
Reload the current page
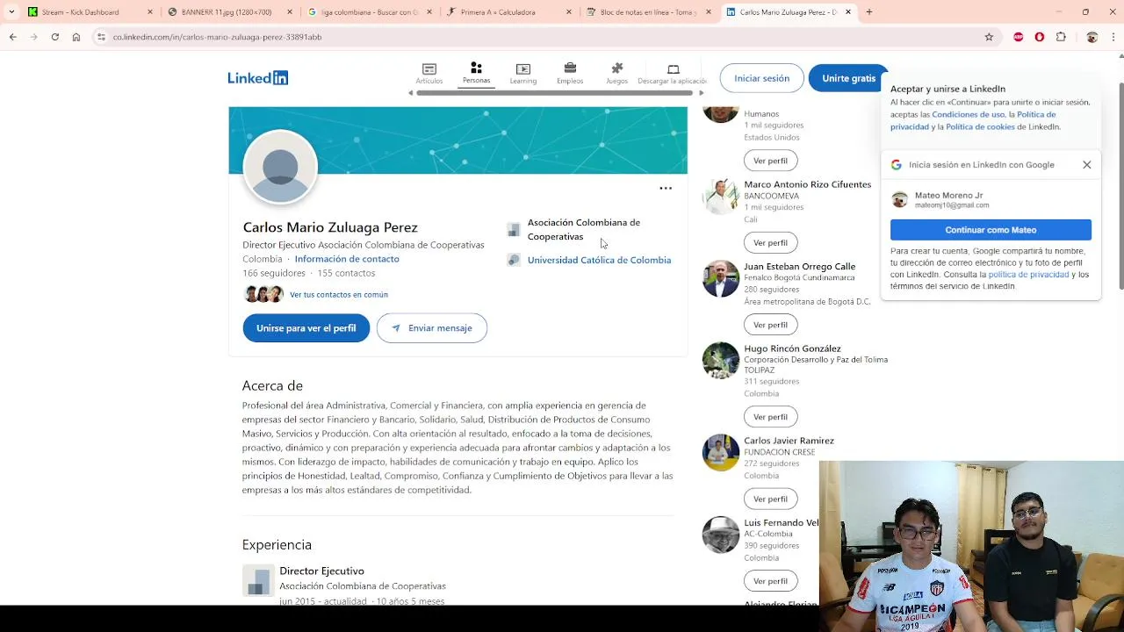click(x=54, y=37)
